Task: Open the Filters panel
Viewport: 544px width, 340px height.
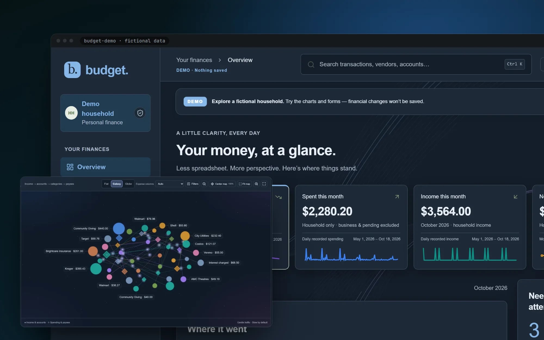Action: (193, 184)
